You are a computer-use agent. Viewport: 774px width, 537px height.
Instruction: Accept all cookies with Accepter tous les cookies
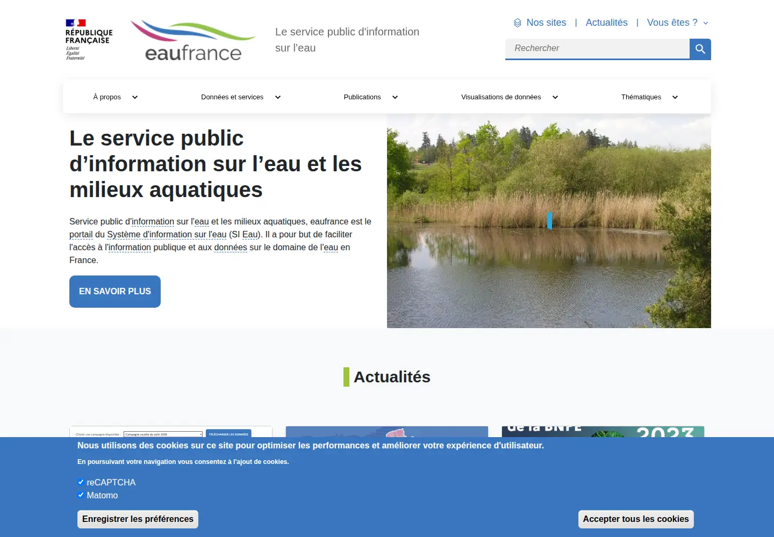(x=636, y=519)
